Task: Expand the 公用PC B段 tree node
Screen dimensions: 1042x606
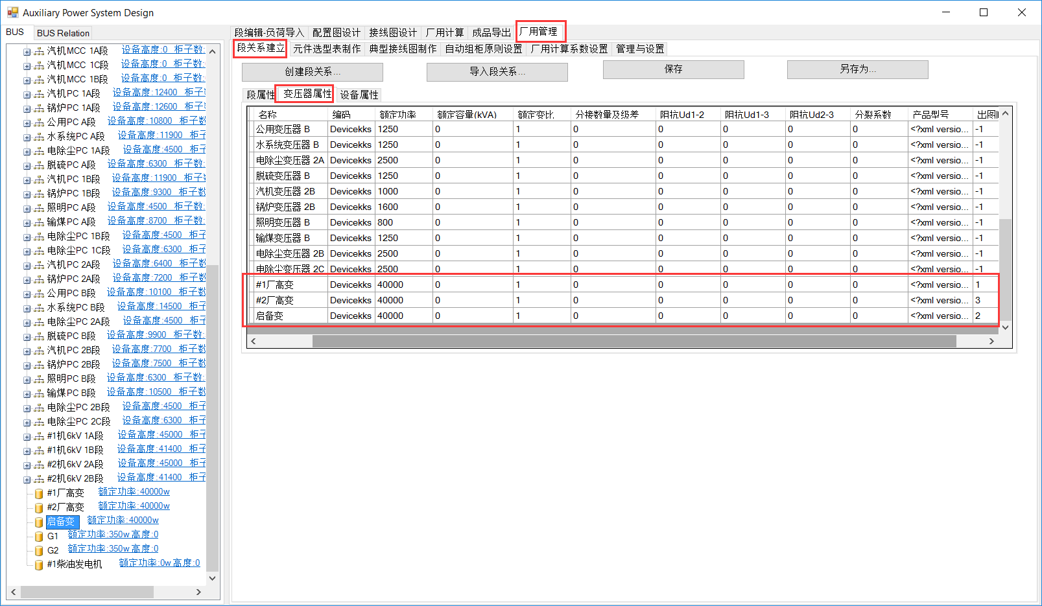Action: 27,294
